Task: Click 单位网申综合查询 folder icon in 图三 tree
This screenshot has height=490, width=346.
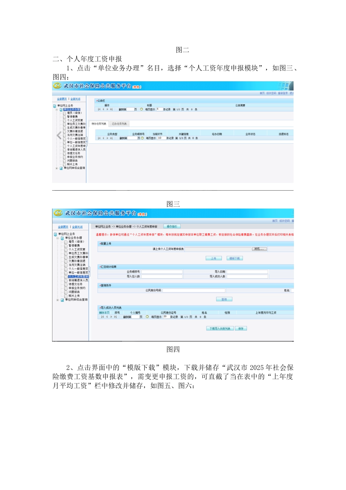Action: pyautogui.click(x=61, y=168)
